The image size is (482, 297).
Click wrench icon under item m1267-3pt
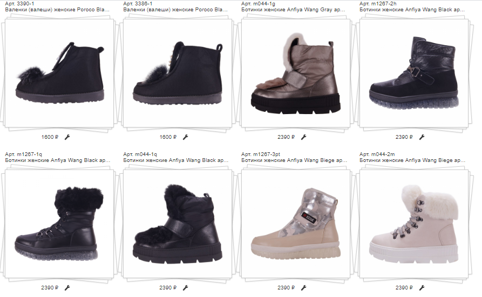click(304, 287)
